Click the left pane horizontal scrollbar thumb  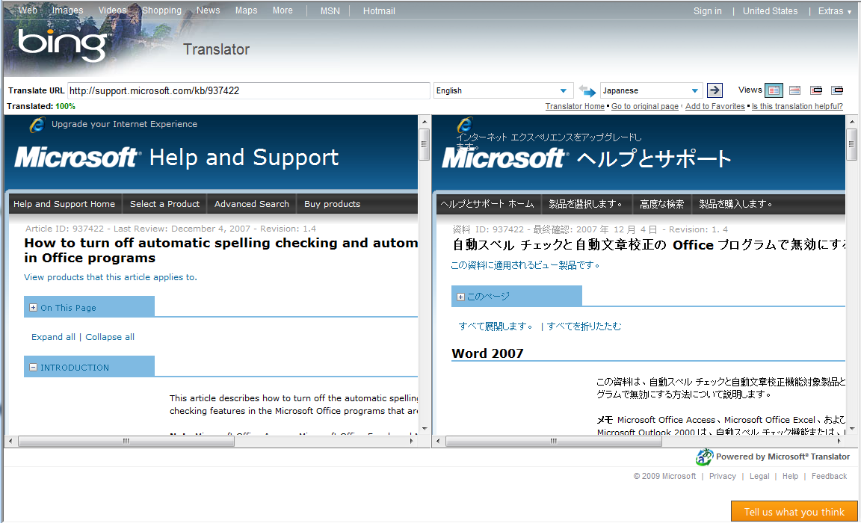(126, 442)
